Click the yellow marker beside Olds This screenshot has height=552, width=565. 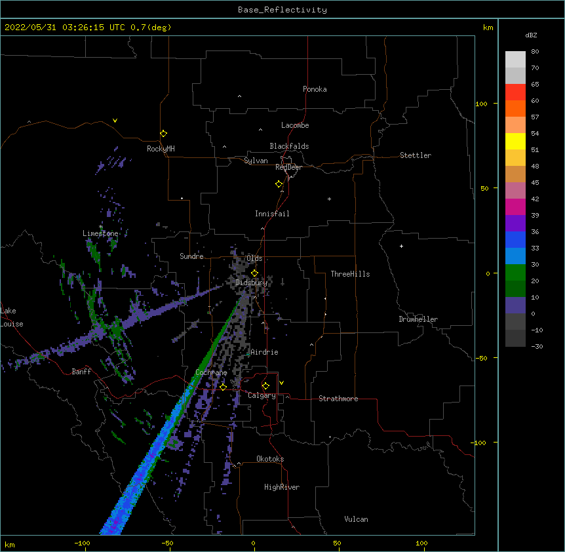[x=254, y=273]
